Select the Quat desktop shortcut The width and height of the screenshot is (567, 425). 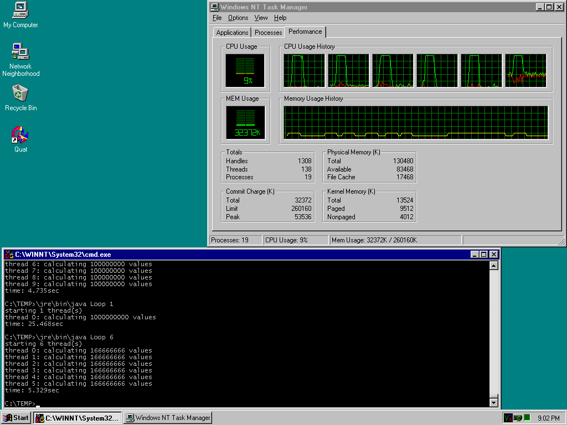click(x=20, y=135)
